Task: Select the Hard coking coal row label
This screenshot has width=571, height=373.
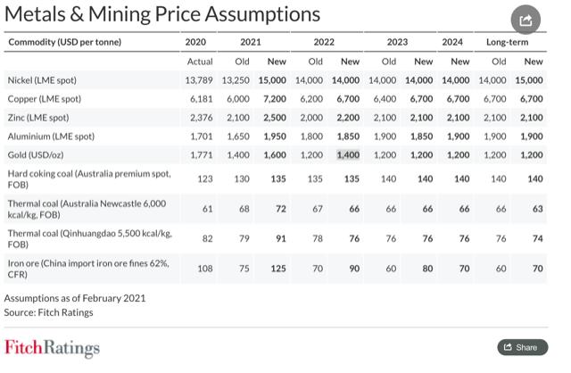Action: 89,178
